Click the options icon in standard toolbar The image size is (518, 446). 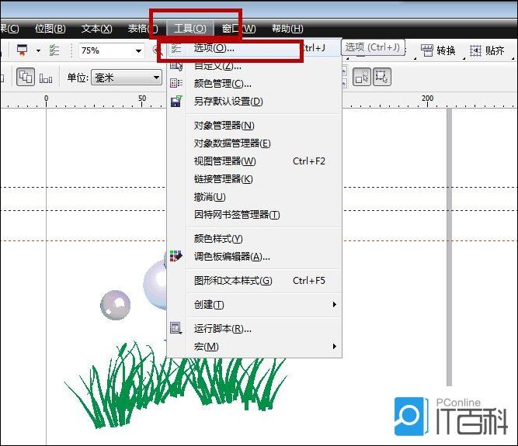(54, 50)
